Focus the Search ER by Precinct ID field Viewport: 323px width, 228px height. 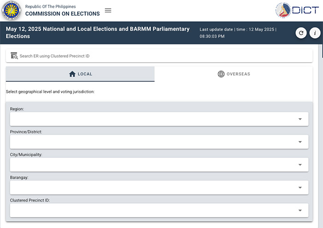click(159, 56)
